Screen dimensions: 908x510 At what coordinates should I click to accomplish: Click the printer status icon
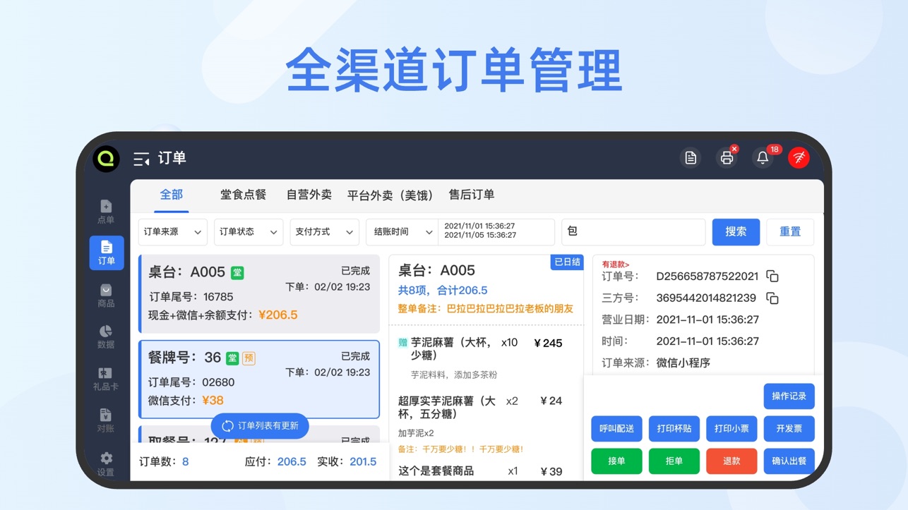tap(727, 158)
